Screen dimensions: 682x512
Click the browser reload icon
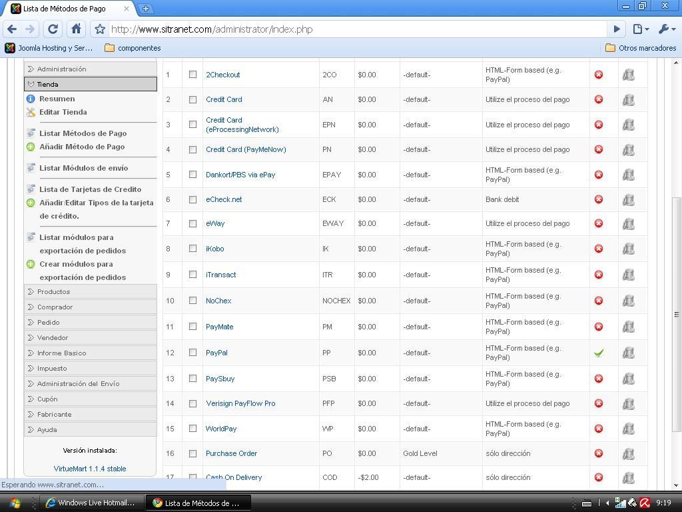[53, 29]
